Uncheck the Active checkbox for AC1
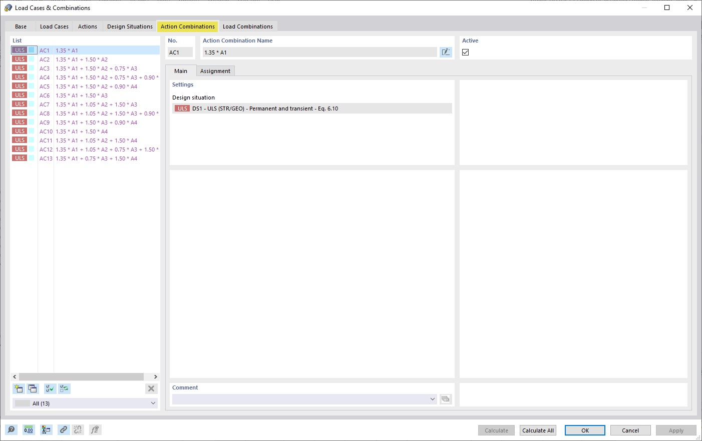702x441 pixels. [465, 51]
